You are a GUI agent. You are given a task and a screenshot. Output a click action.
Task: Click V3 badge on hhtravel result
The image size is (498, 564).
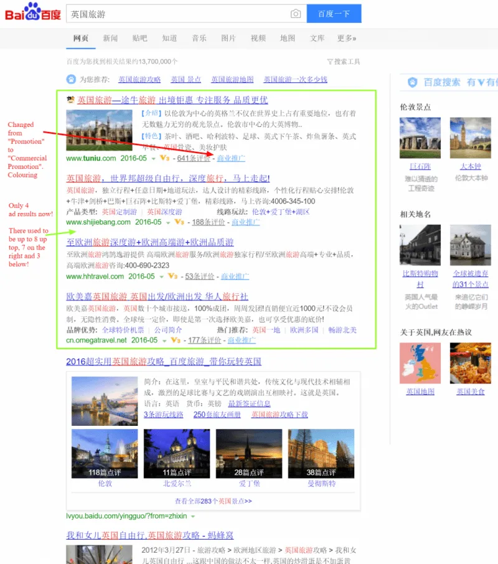[172, 276]
